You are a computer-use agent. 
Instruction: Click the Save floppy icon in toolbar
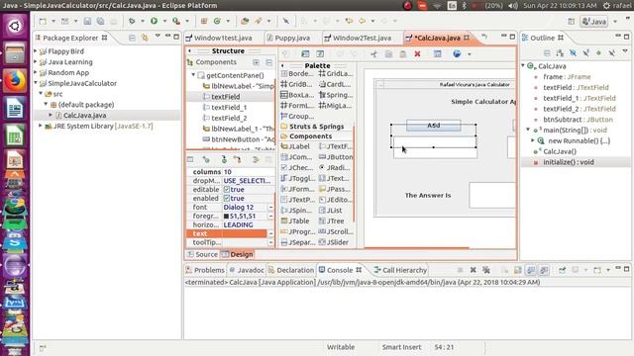pos(87,21)
